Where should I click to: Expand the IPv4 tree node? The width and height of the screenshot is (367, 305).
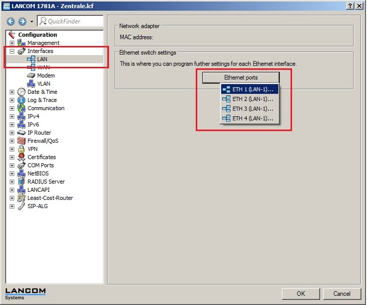click(12, 116)
